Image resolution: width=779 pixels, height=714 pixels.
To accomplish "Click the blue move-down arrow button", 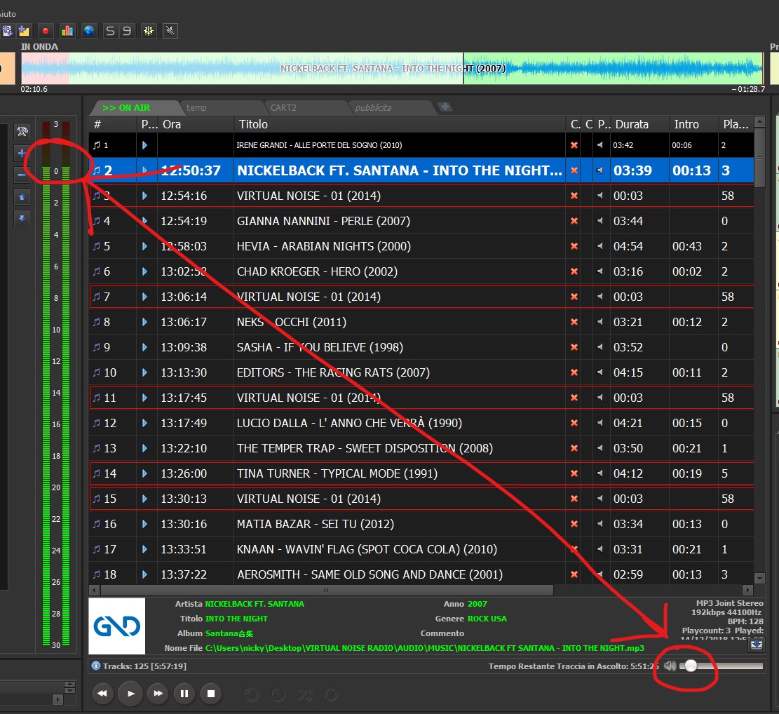I will (x=22, y=219).
